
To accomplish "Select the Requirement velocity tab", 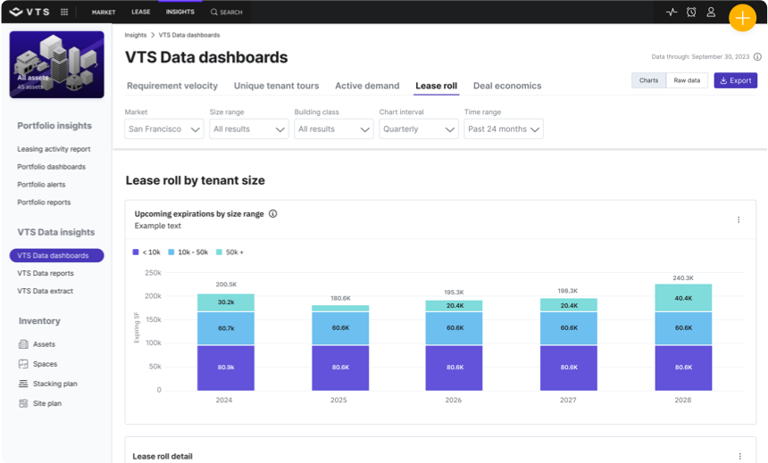I will pos(172,87).
